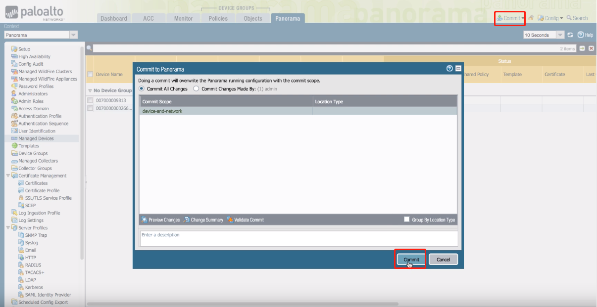Open the Dashboard tab
This screenshot has height=307, width=597.
(x=114, y=18)
